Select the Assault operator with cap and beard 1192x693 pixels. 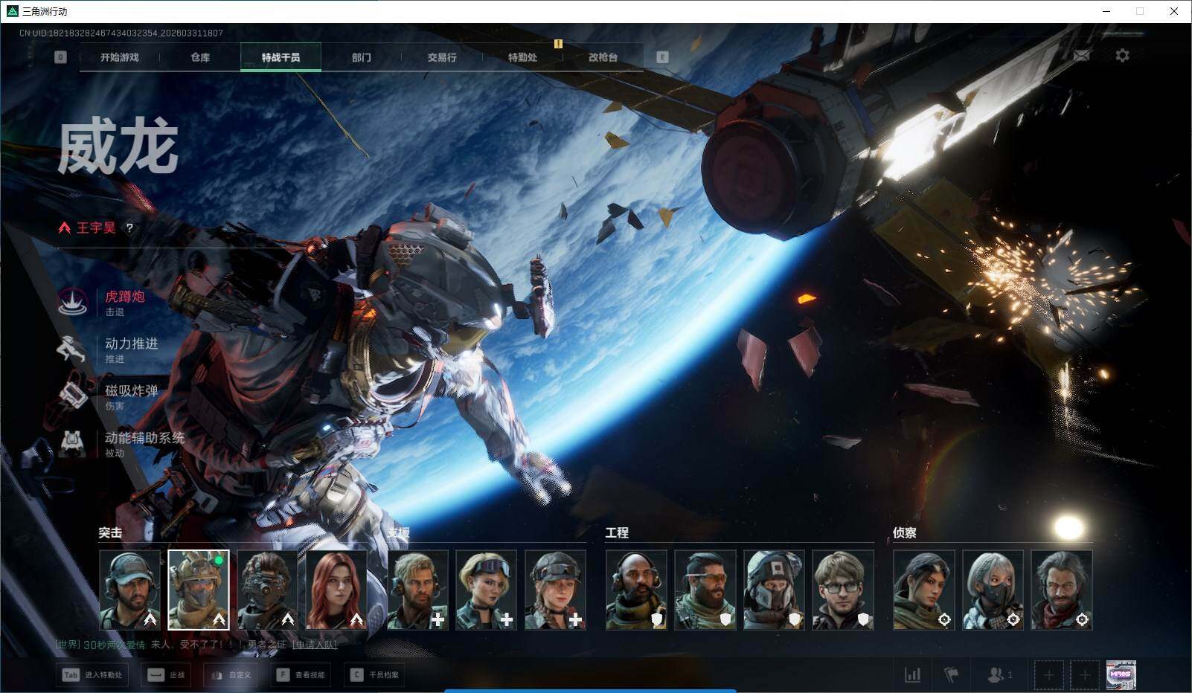[x=129, y=590]
